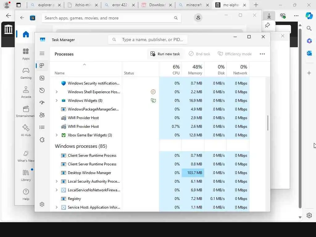Expand Local Security Authority Process row
The image size is (316, 237).
coord(57,181)
